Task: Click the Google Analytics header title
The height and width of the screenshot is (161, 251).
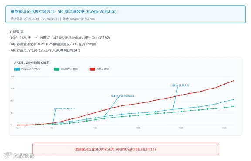Action: coord(64,11)
